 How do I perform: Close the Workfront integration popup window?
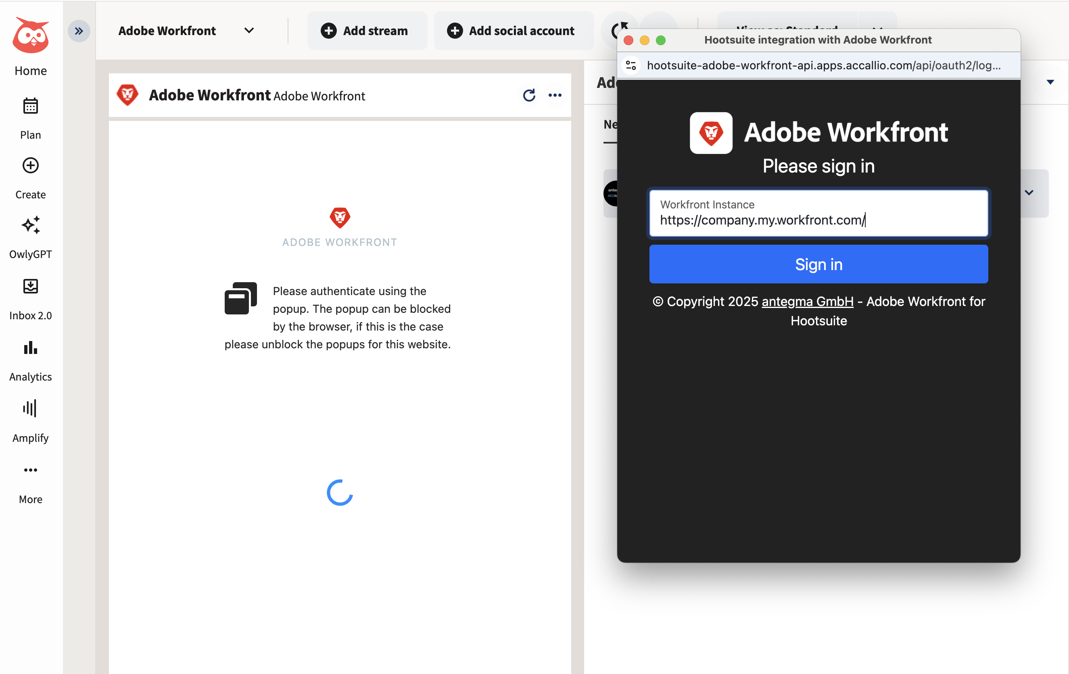[x=628, y=40]
